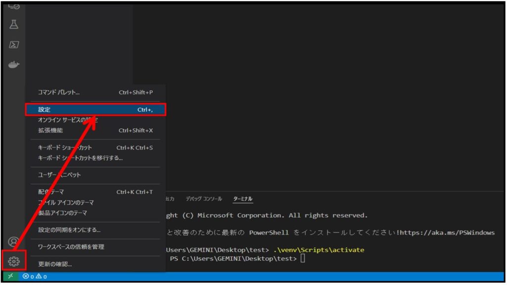Open the Accounts icon above the gear

click(x=12, y=241)
